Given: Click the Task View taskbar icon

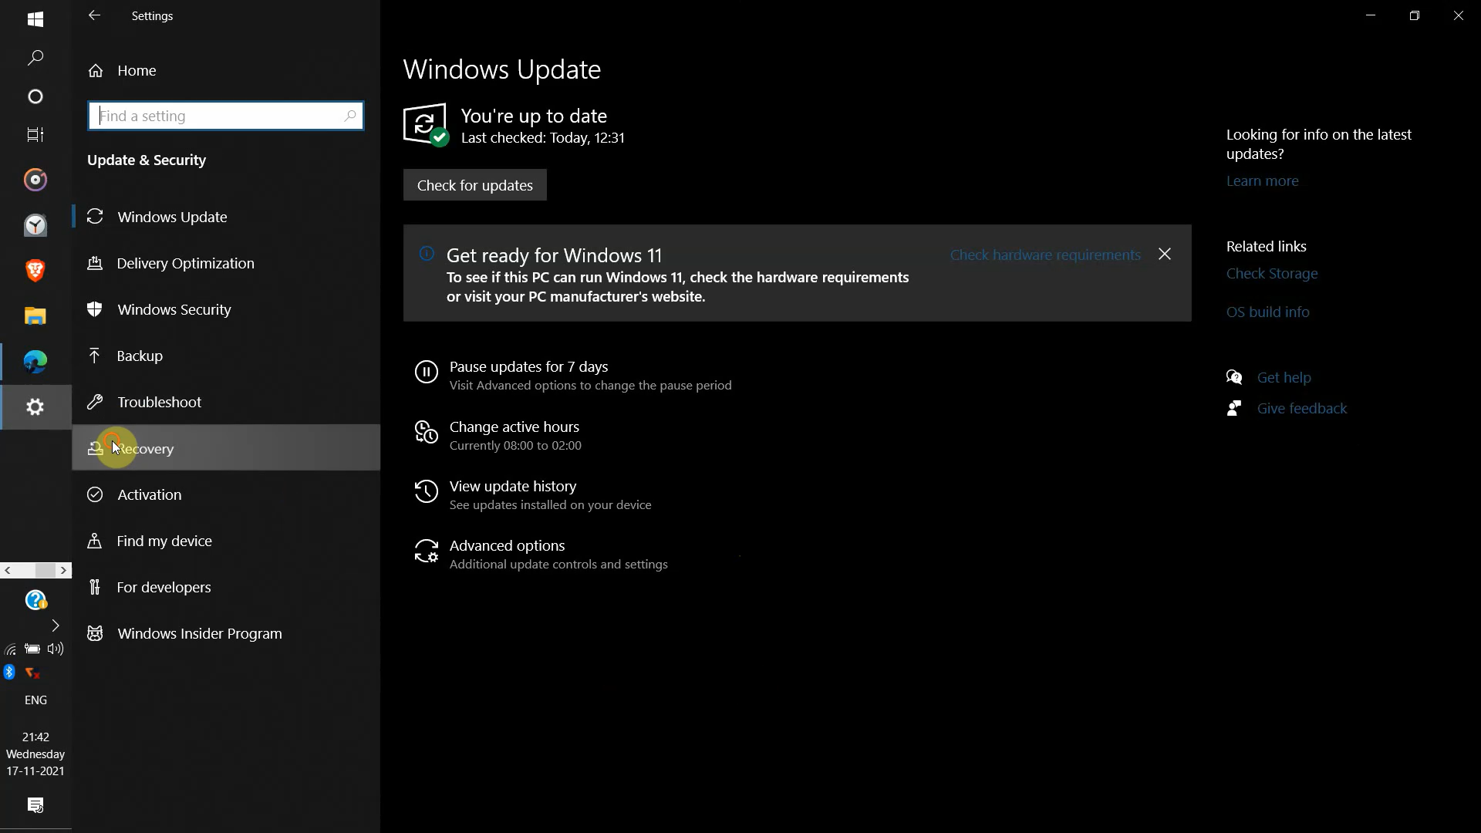Looking at the screenshot, I should pos(35,135).
